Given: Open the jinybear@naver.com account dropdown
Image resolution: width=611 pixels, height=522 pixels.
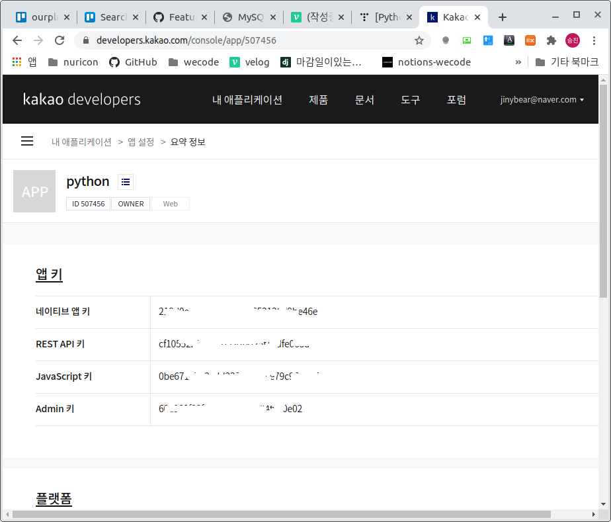Looking at the screenshot, I should point(541,99).
